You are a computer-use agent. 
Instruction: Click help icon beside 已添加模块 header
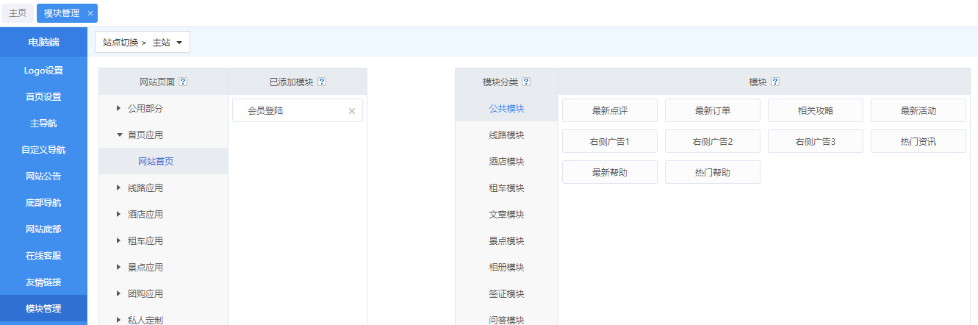[x=322, y=82]
